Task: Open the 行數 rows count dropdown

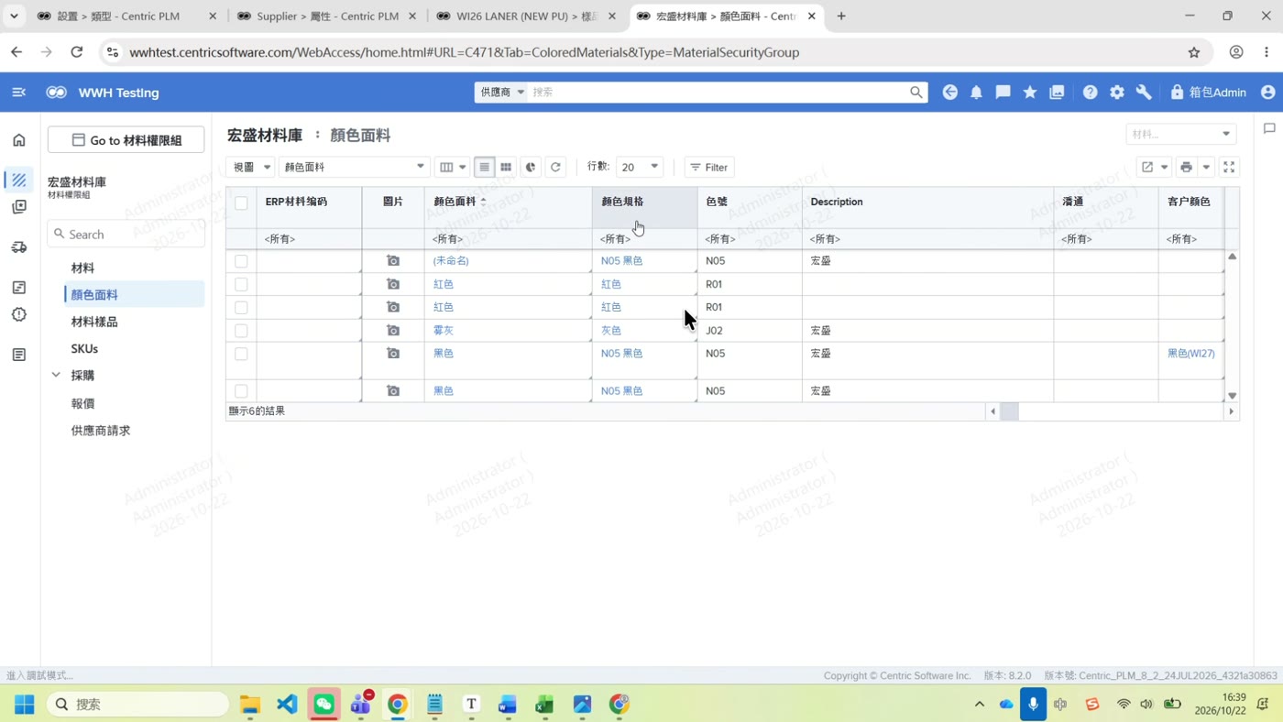Action: [639, 167]
